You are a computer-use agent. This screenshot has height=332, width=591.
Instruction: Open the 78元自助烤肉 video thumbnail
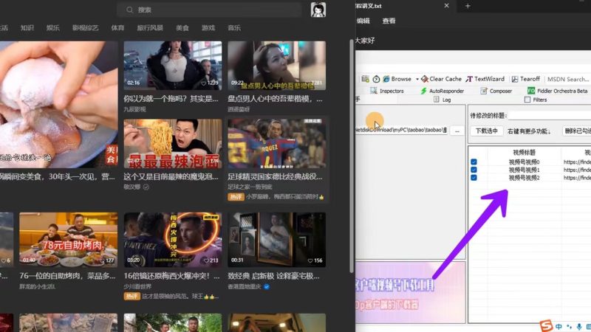(69, 240)
